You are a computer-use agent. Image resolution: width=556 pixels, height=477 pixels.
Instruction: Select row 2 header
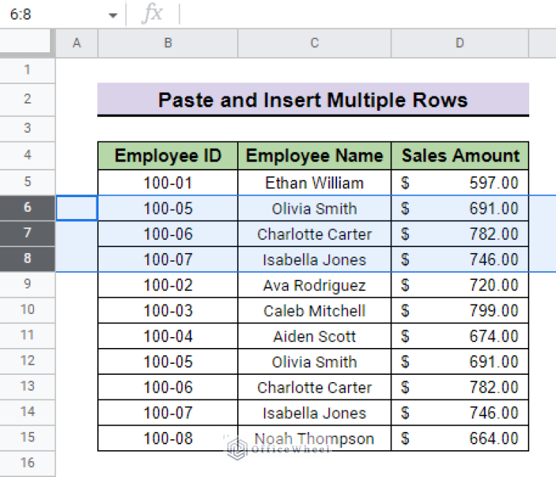(x=28, y=99)
